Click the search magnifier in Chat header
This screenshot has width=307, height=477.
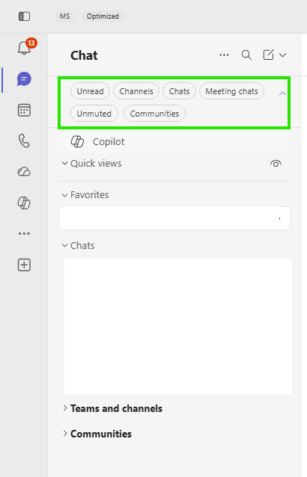point(246,55)
